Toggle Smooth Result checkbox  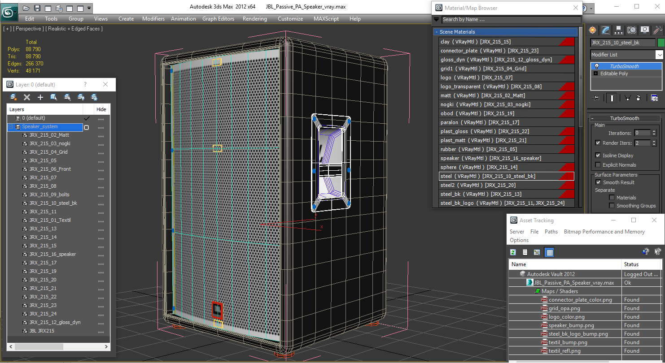click(x=598, y=182)
